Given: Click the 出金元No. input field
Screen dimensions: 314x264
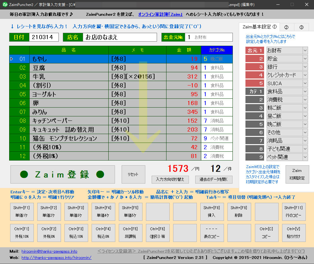Looking at the screenshot, I should tap(209, 37).
